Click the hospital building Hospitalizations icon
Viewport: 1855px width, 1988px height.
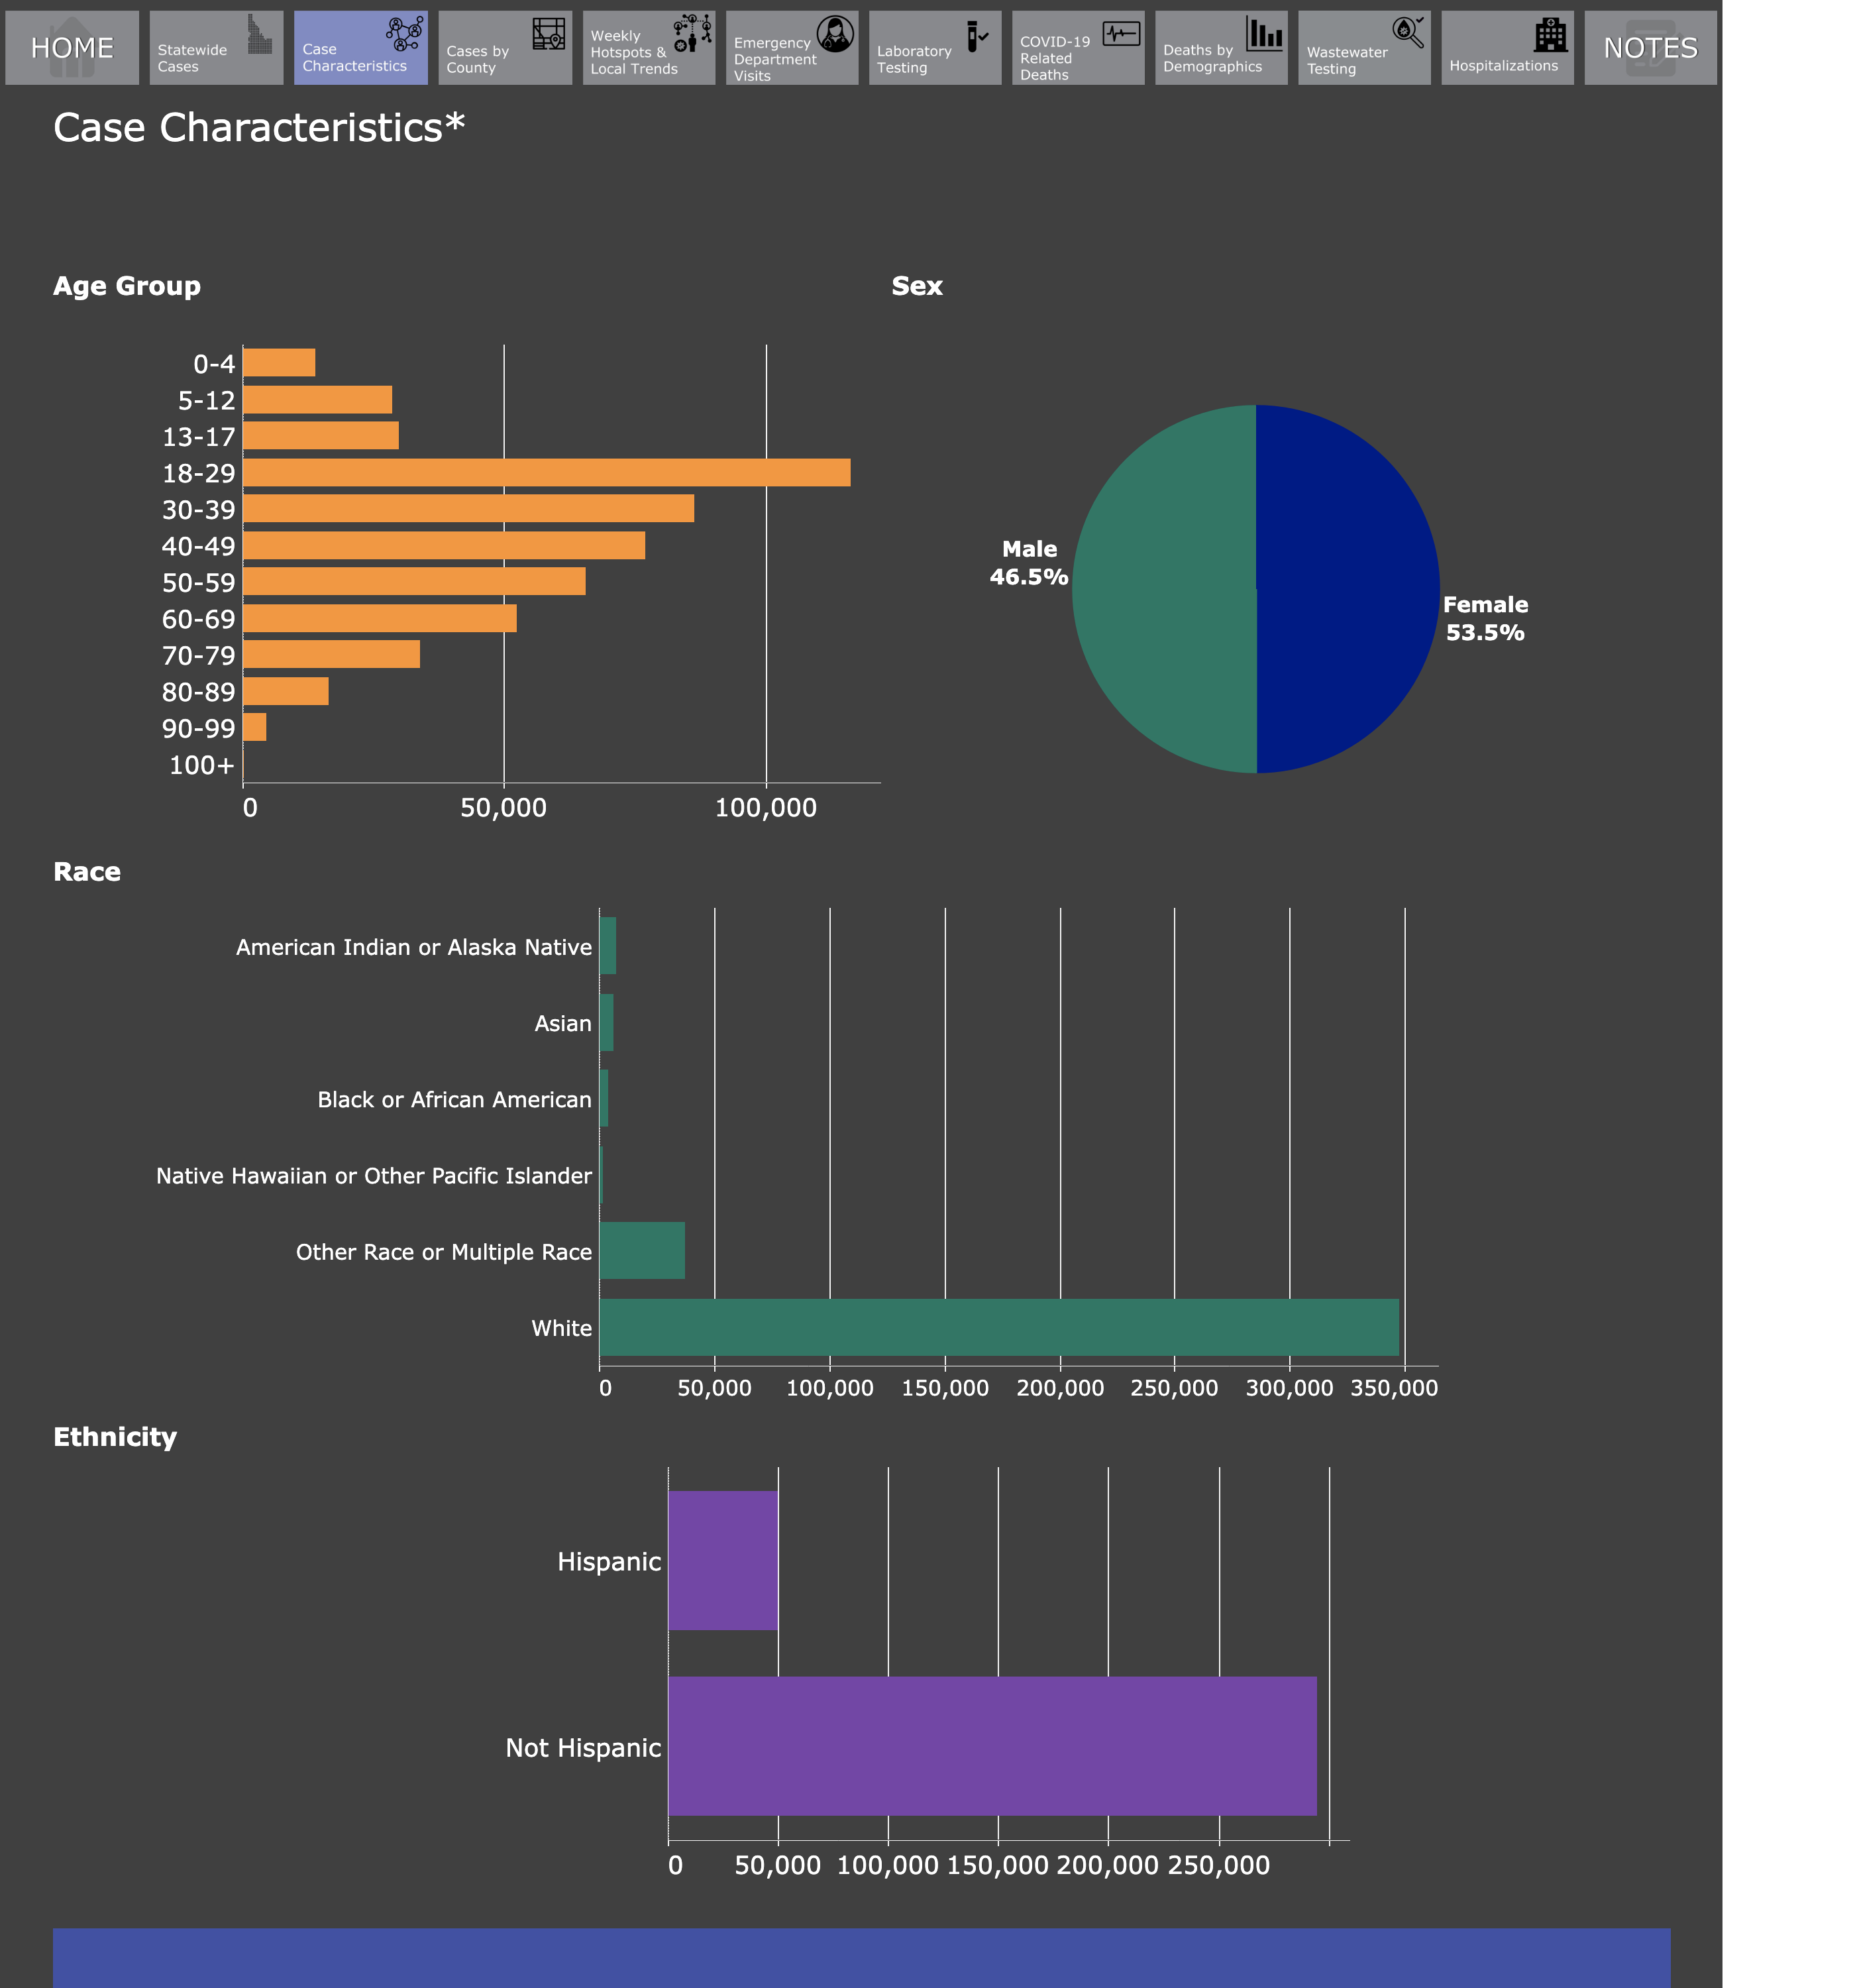pyautogui.click(x=1550, y=35)
